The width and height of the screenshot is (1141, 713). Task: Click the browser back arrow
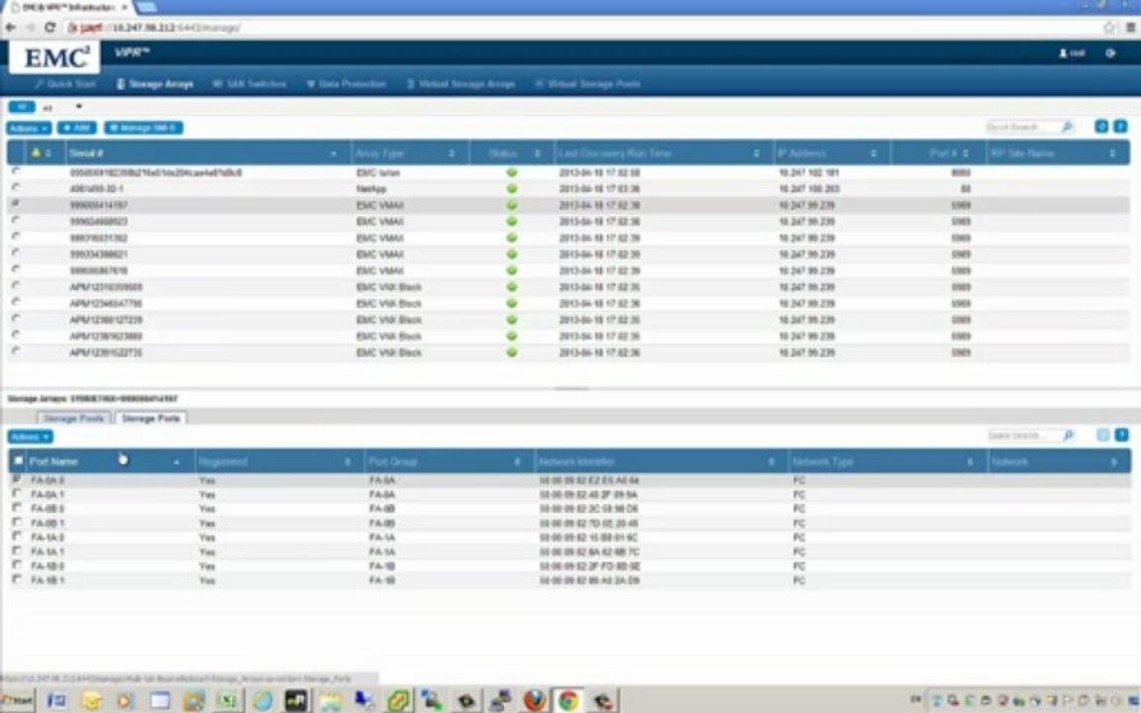(x=11, y=28)
